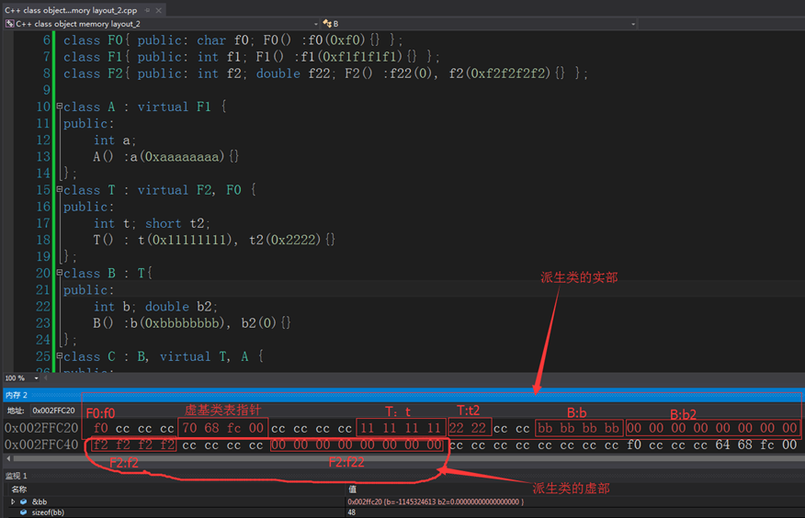Image resolution: width=805 pixels, height=518 pixels.
Task: Click the memory window horizontal scrollbar
Action: click(x=409, y=458)
